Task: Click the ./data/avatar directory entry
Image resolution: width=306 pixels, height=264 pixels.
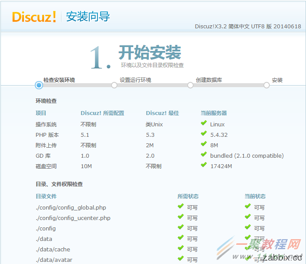Action: point(54,260)
